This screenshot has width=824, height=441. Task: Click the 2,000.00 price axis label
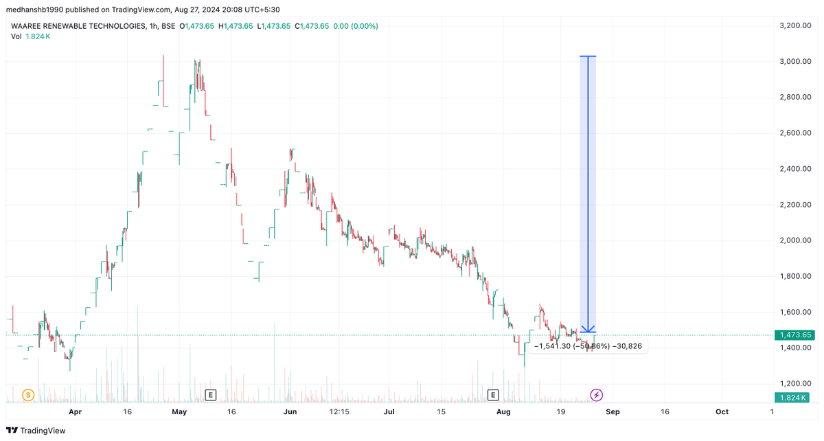point(796,240)
